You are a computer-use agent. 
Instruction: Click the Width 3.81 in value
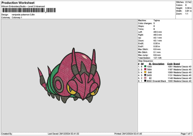[x=188, y=11]
